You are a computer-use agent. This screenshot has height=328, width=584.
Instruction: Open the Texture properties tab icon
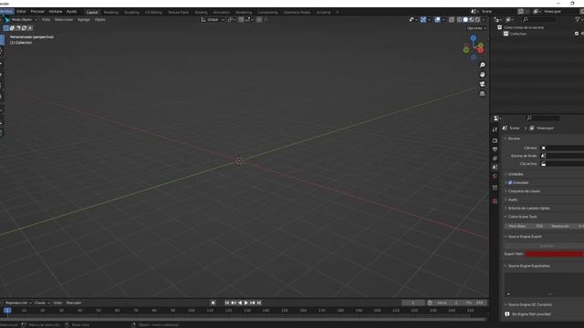(x=495, y=201)
